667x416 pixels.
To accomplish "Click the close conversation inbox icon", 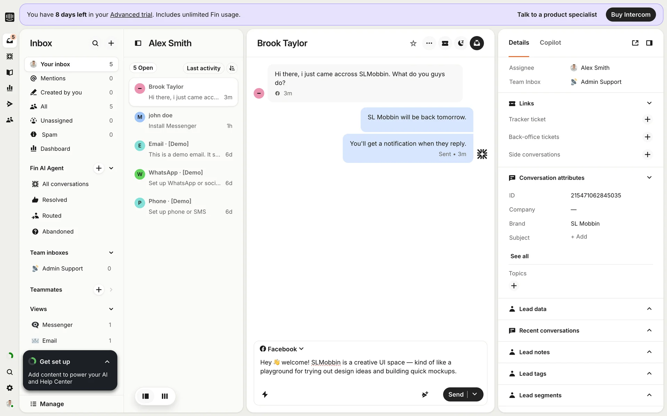I will [x=477, y=43].
